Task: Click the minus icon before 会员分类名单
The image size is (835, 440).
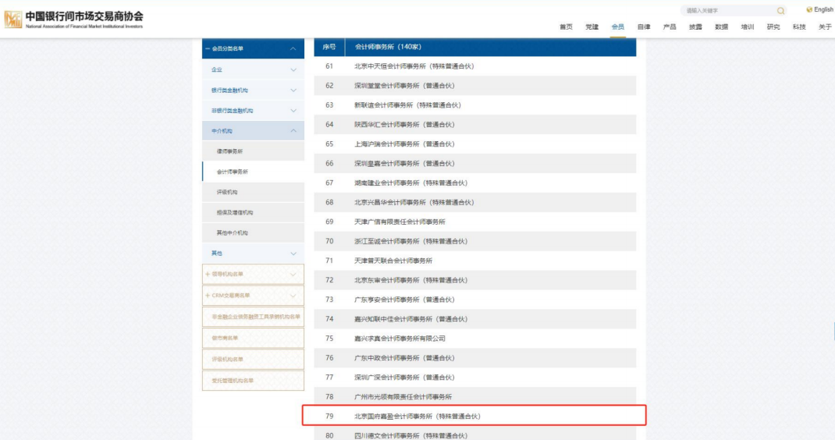Action: [208, 48]
